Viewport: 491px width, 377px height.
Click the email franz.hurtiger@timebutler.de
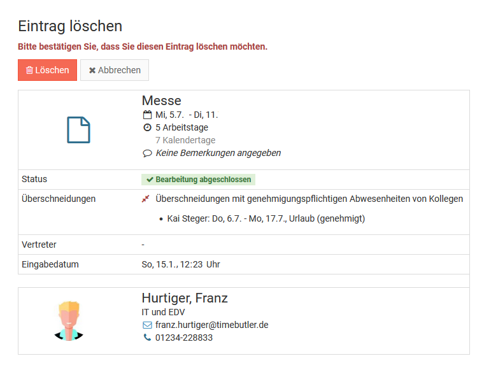(x=211, y=325)
